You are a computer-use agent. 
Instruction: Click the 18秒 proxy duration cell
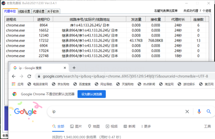178,56
